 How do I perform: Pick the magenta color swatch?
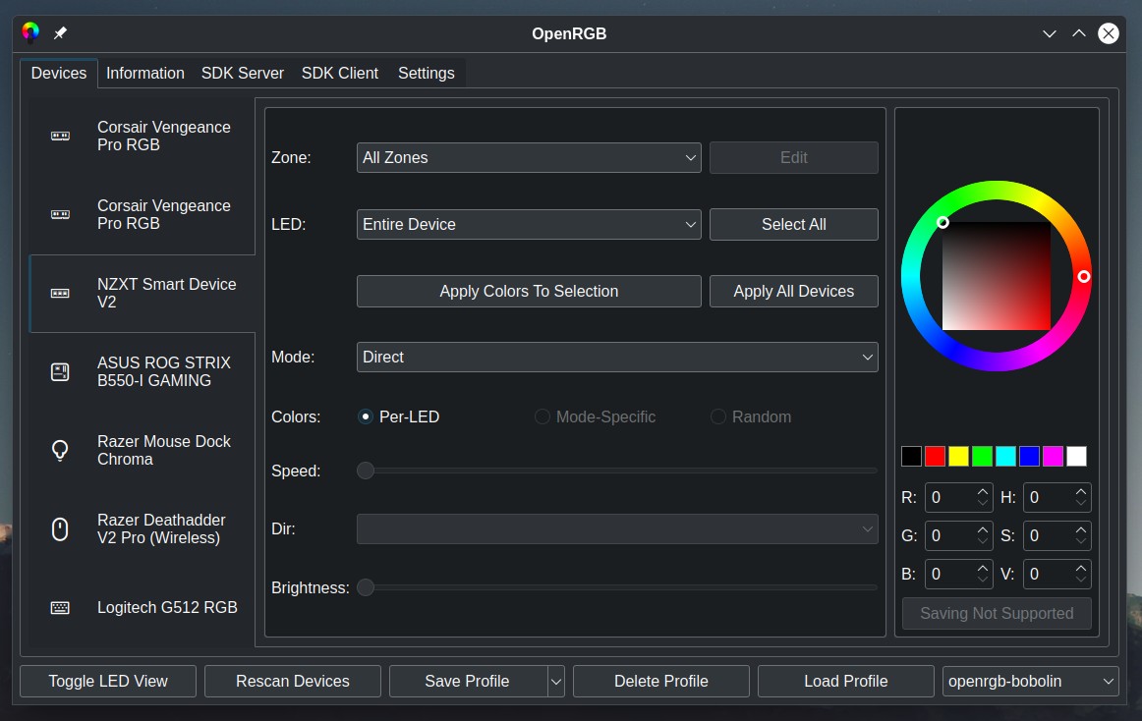tap(1054, 456)
